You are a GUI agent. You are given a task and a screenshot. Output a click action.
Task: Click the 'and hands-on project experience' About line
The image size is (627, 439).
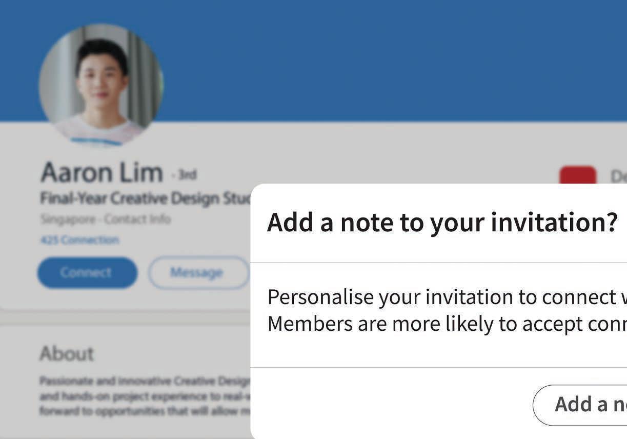145,396
